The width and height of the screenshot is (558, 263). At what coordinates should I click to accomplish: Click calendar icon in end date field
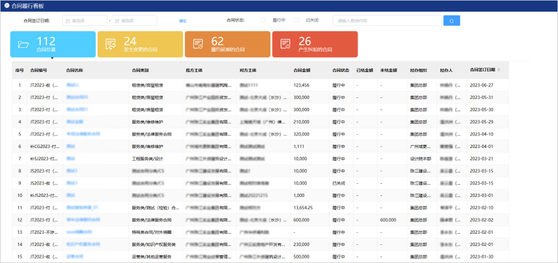[x=116, y=21]
